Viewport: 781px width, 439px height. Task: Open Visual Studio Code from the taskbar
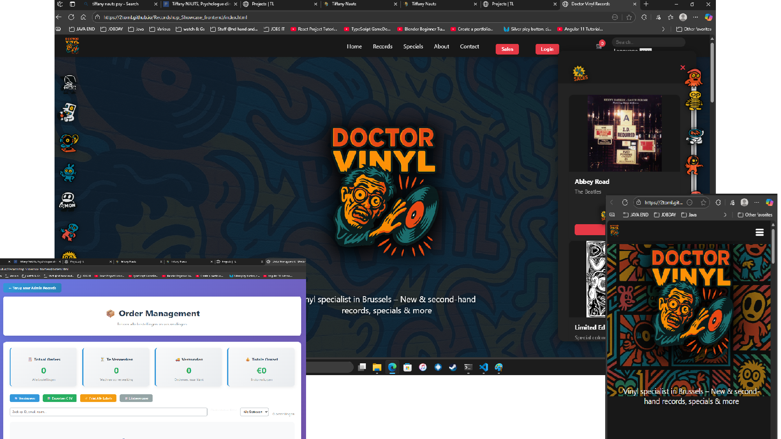point(483,367)
